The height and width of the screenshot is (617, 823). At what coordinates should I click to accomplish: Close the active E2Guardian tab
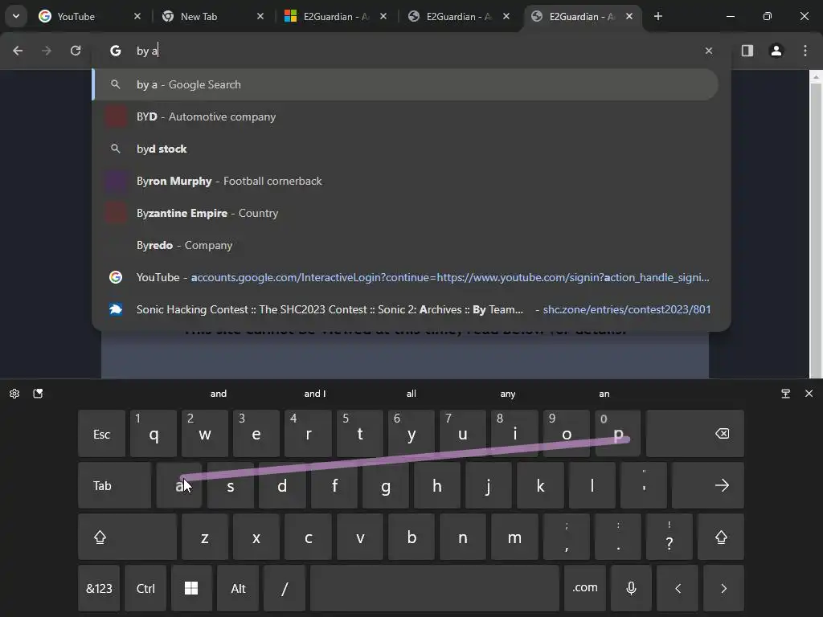pos(629,16)
